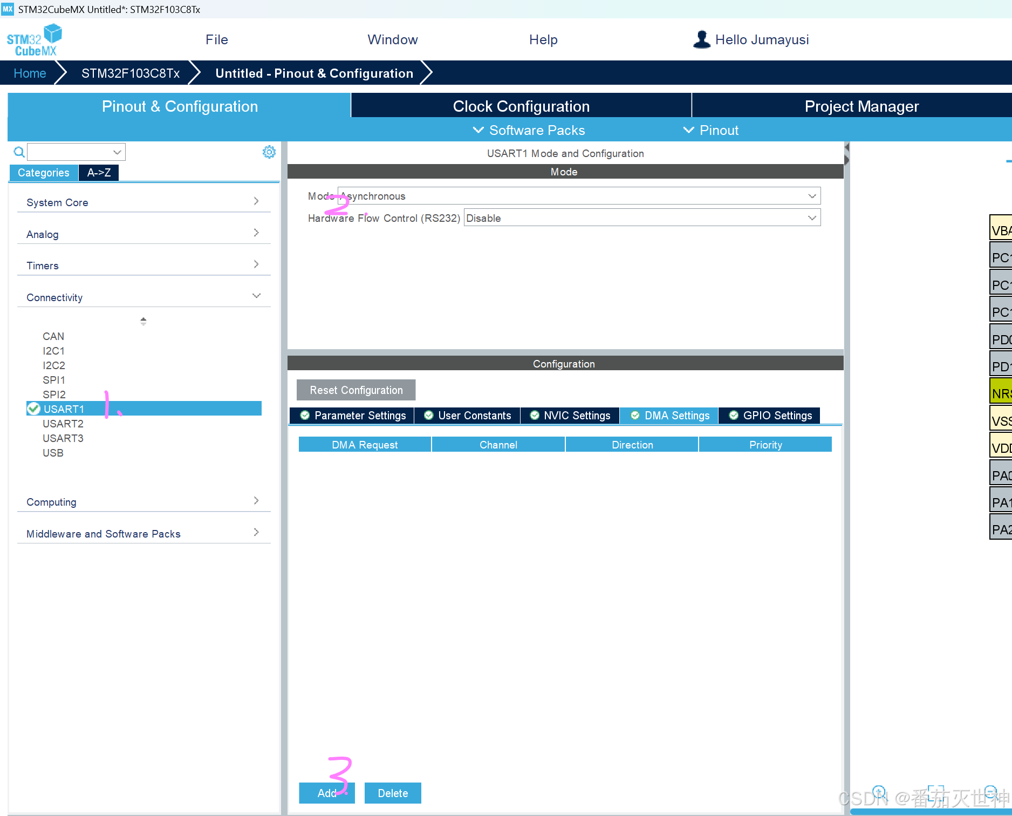Open the Help menu
1012x816 pixels.
coord(543,39)
